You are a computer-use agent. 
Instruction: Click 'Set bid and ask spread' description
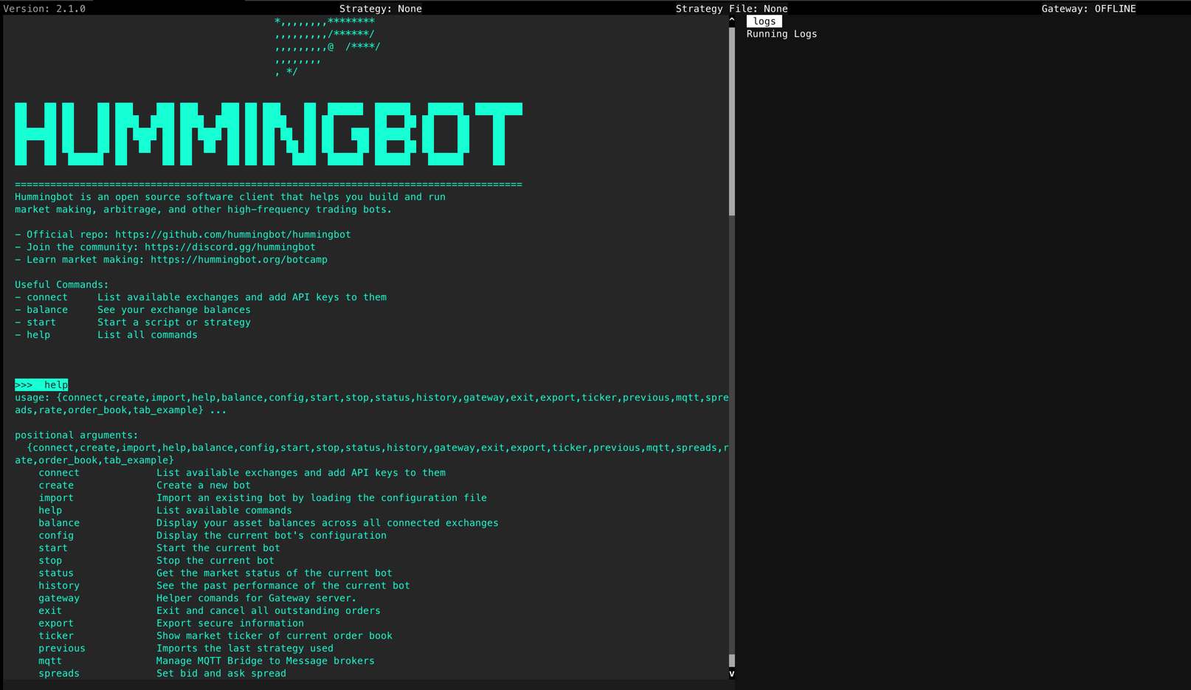(x=221, y=674)
